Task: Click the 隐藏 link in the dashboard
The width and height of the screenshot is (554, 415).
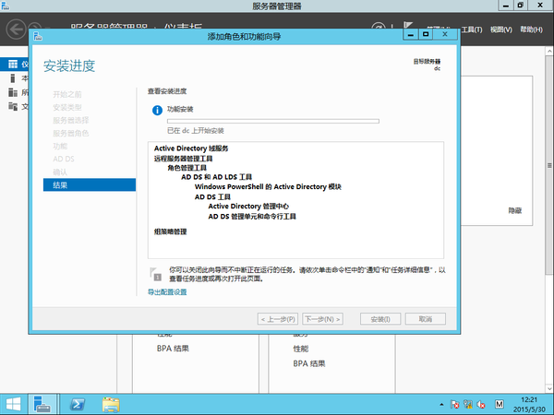Action: tap(515, 210)
